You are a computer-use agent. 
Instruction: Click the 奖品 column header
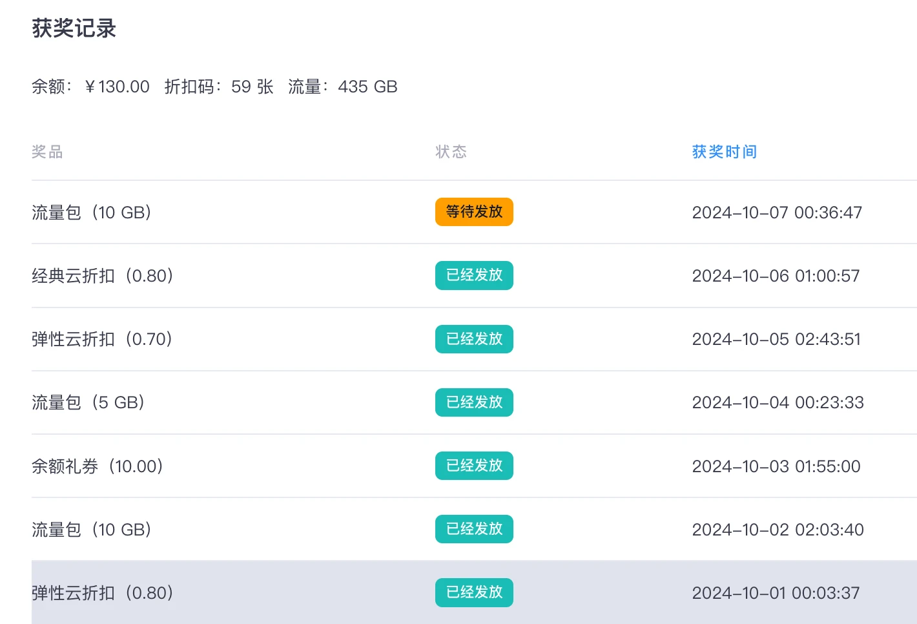47,152
